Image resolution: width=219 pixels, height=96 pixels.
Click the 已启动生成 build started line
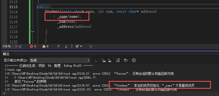[49, 66]
